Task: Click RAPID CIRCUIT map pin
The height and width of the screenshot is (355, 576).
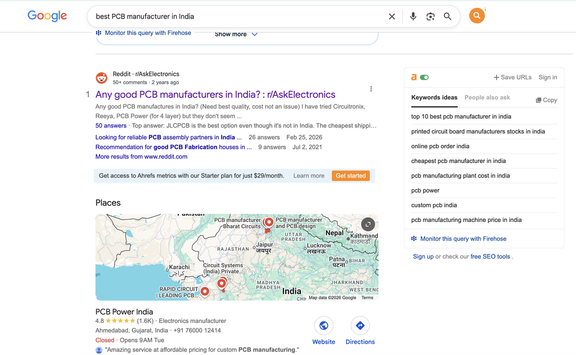Action: 205,292
